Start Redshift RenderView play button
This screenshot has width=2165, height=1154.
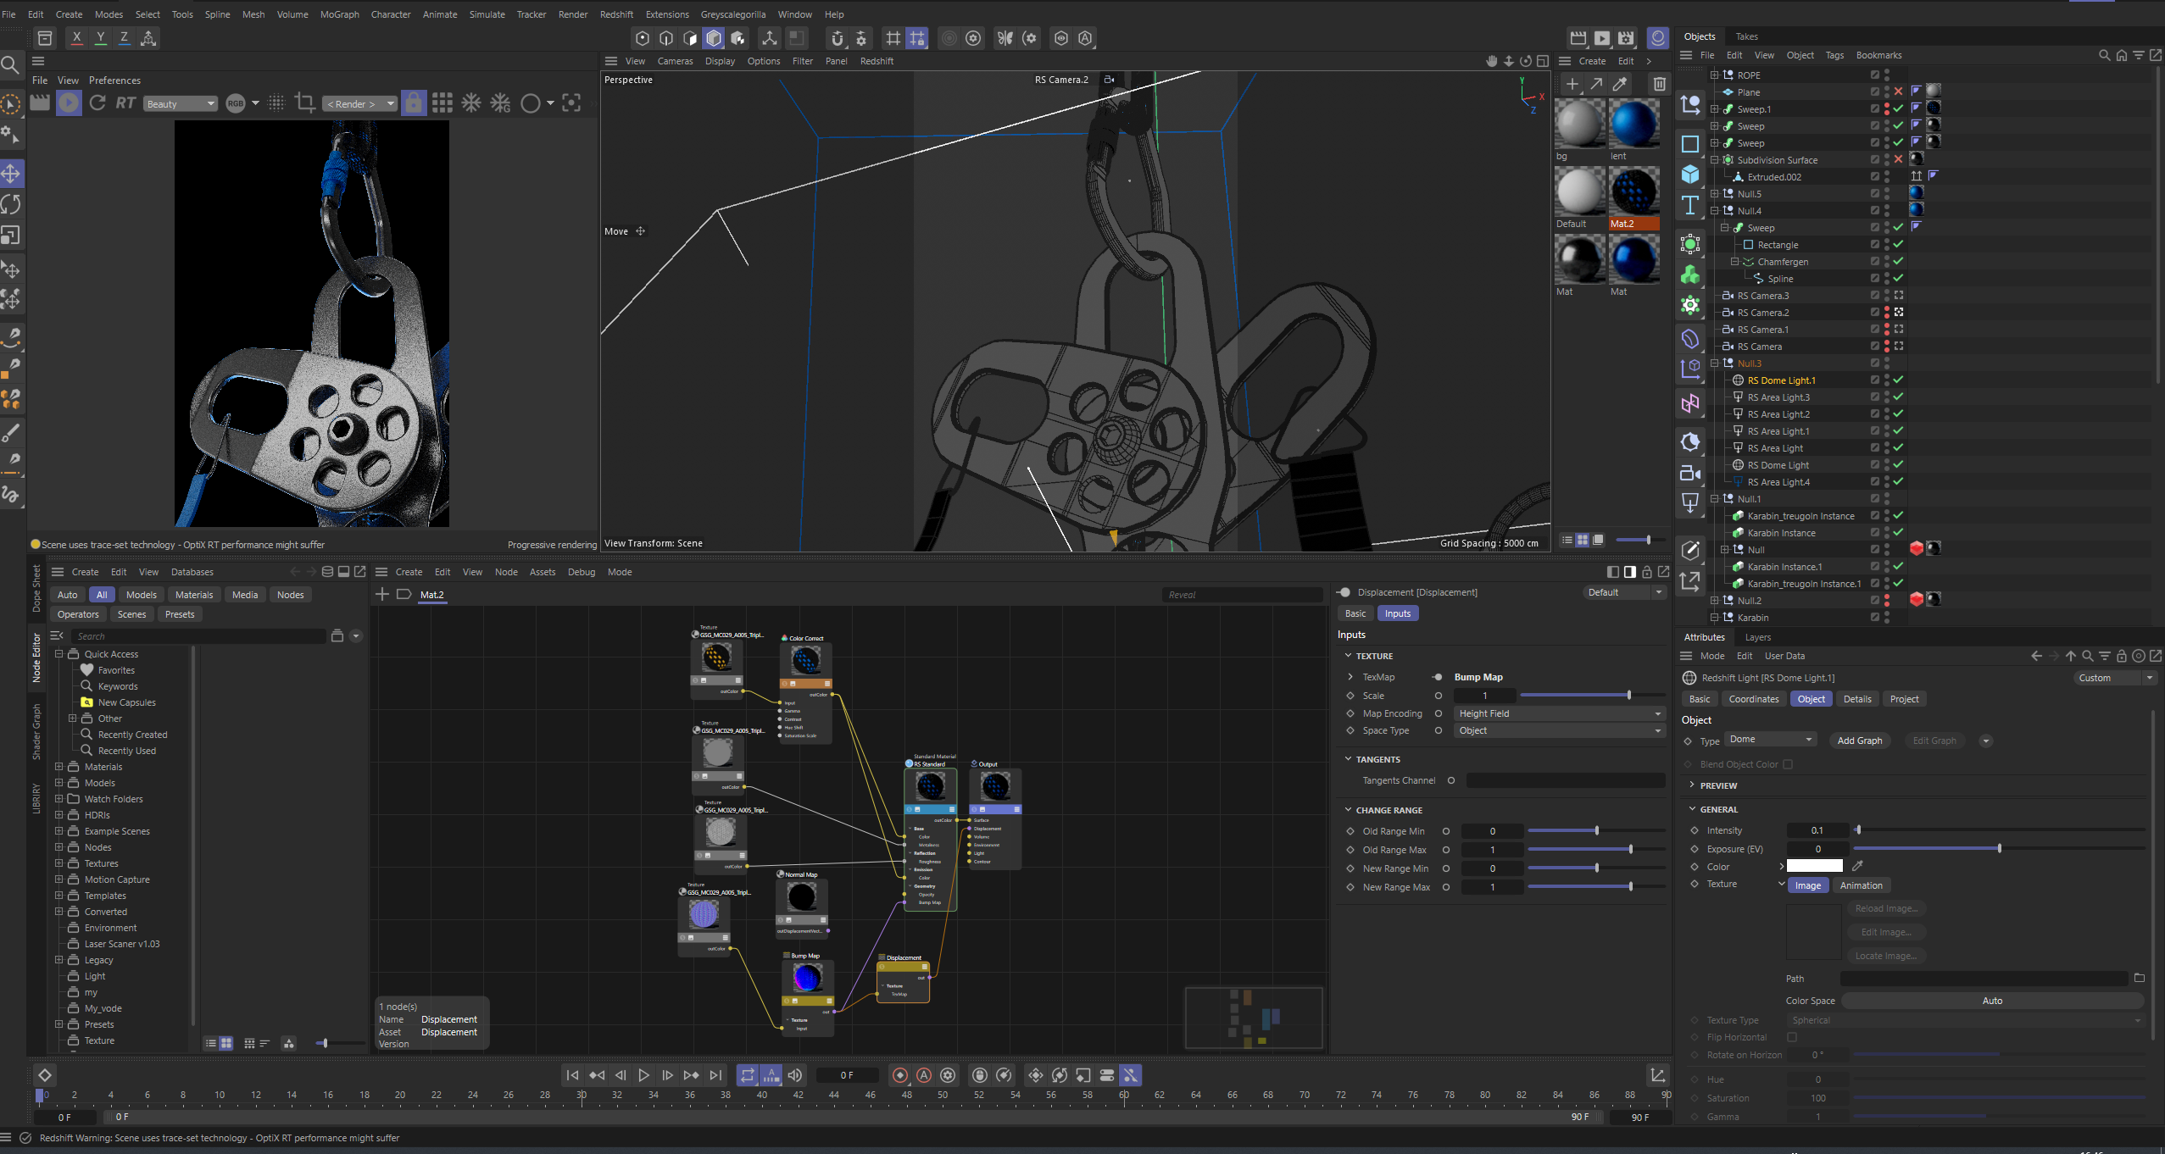click(69, 103)
